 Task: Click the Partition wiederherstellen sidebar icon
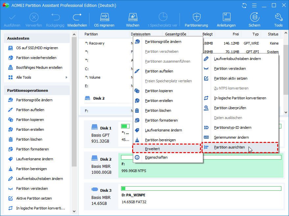pos(11,58)
